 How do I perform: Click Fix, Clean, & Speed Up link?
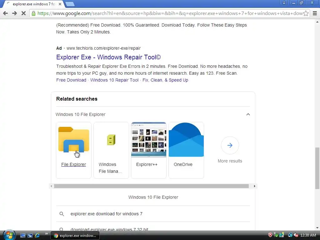165,80
